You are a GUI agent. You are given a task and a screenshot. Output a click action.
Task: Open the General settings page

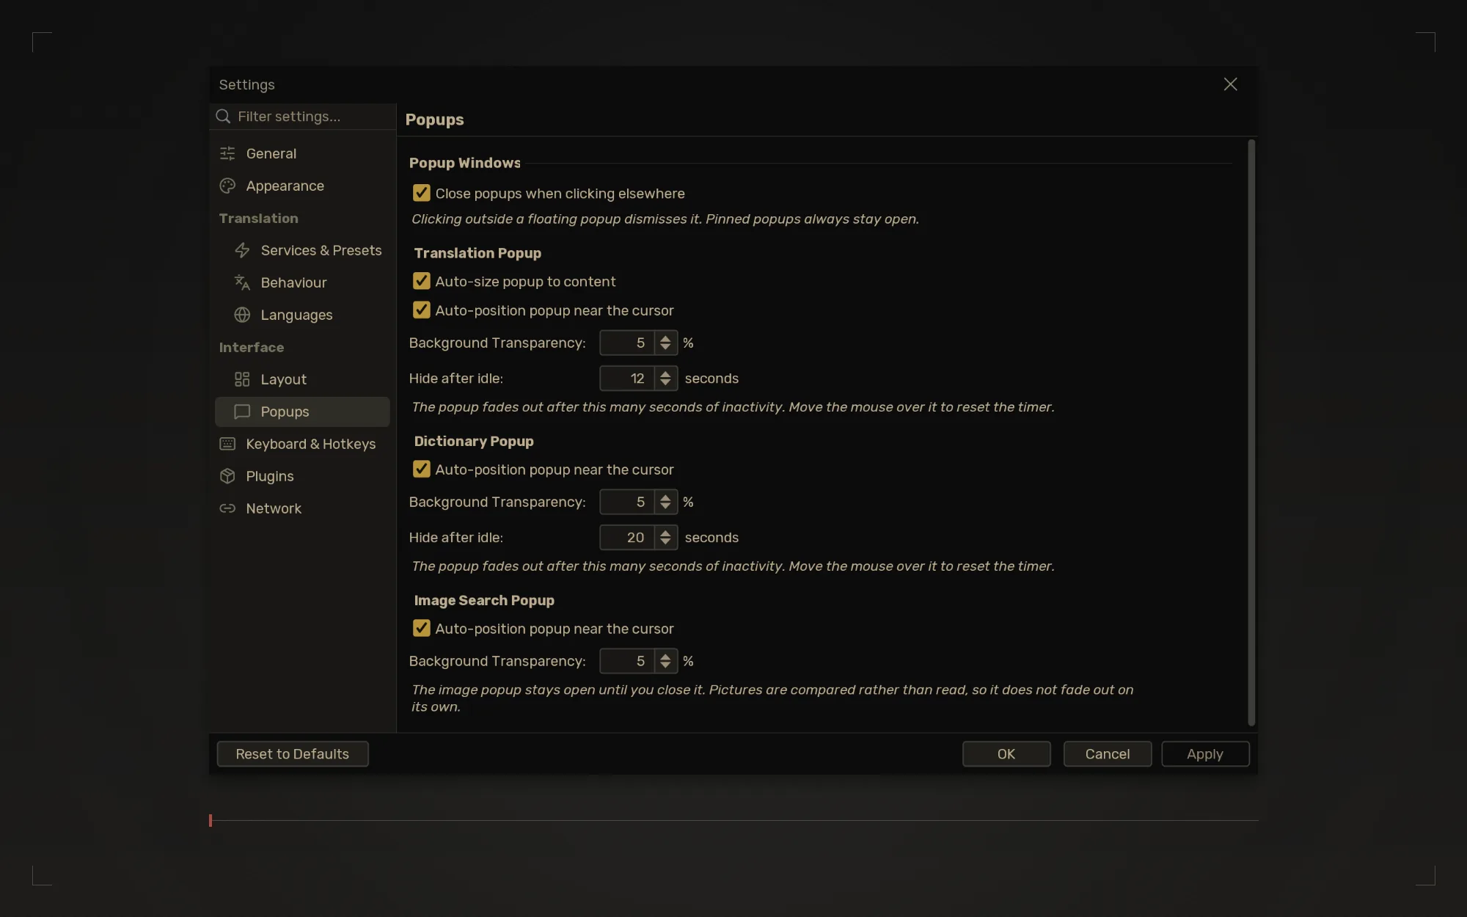(302, 153)
